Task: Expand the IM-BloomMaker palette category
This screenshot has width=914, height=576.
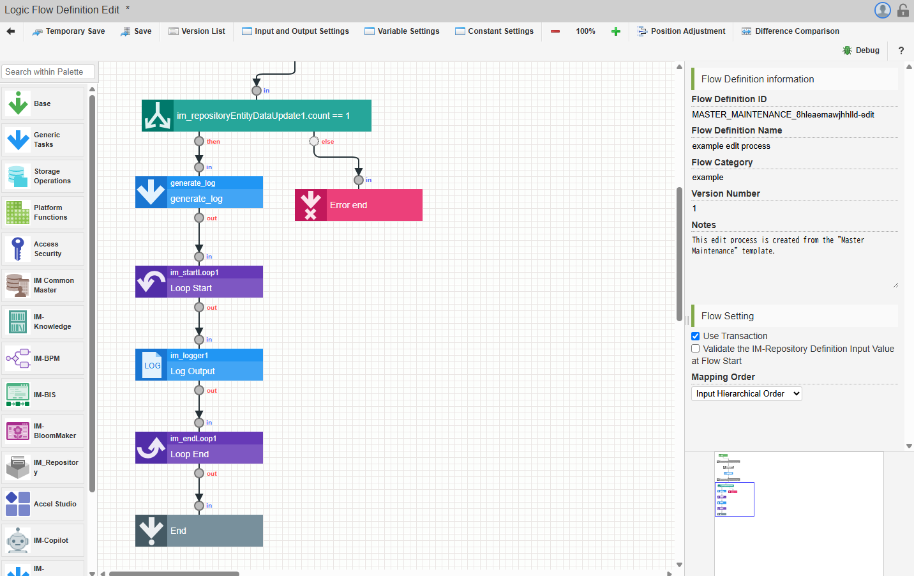Action: click(43, 431)
